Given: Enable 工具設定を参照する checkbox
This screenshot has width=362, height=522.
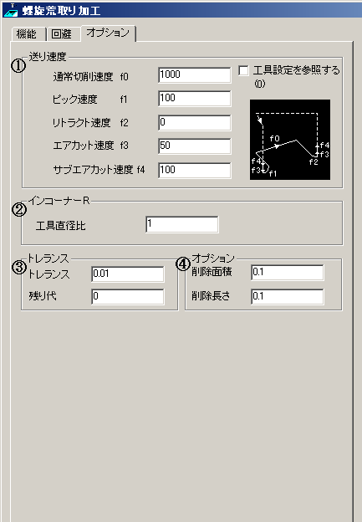Looking at the screenshot, I should (243, 70).
